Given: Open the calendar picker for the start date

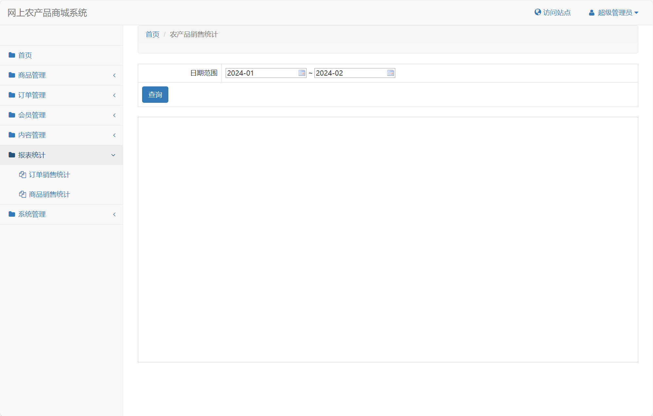Looking at the screenshot, I should [302, 73].
